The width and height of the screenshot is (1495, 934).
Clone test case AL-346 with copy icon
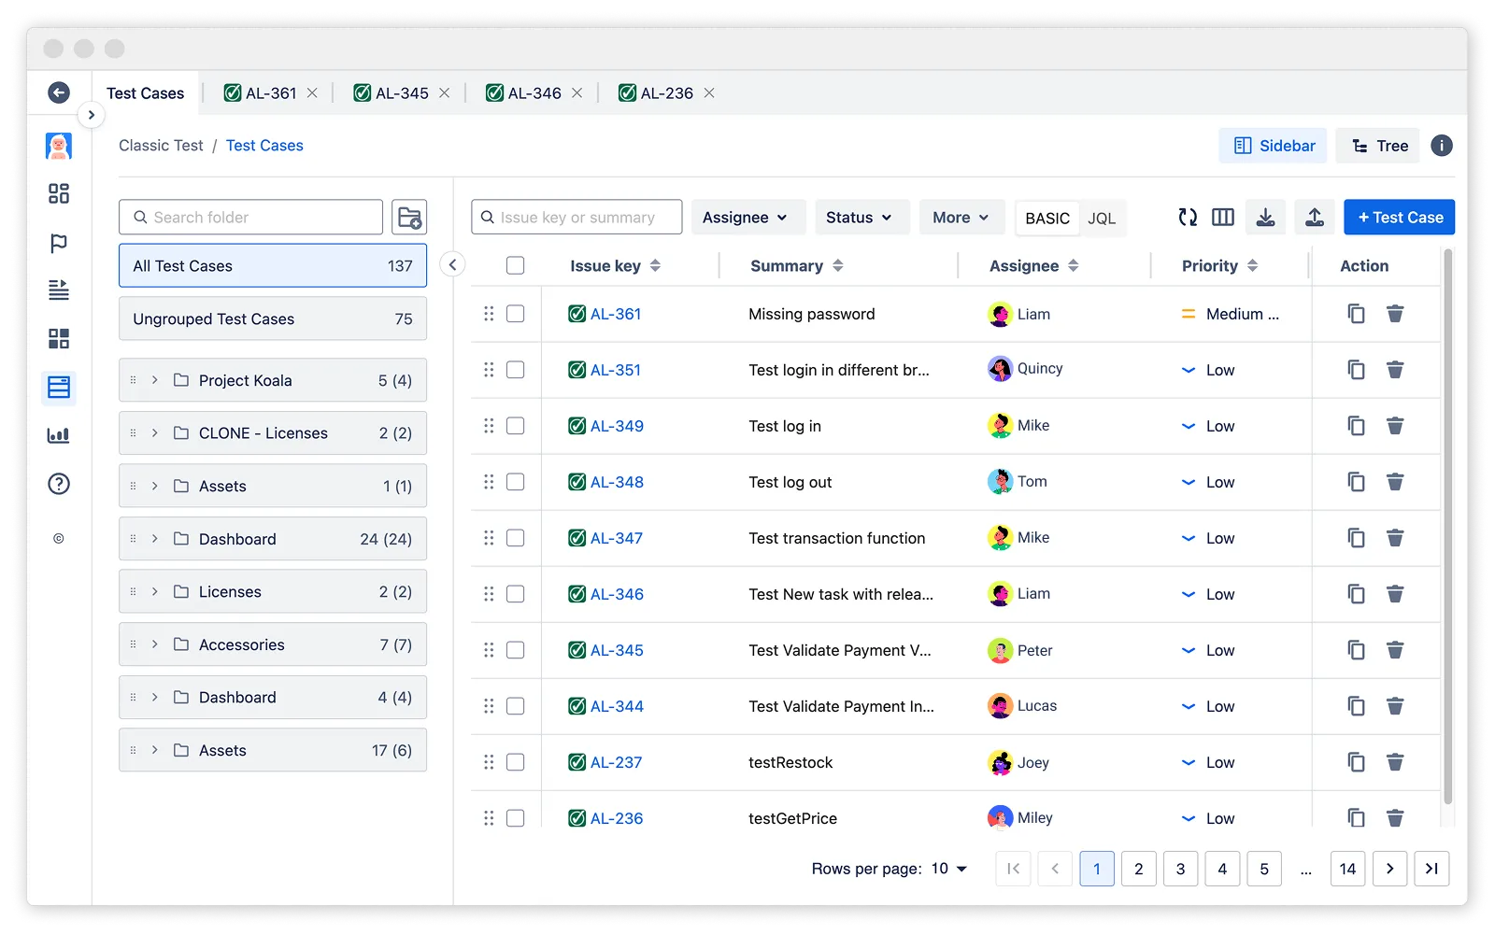pyautogui.click(x=1356, y=594)
